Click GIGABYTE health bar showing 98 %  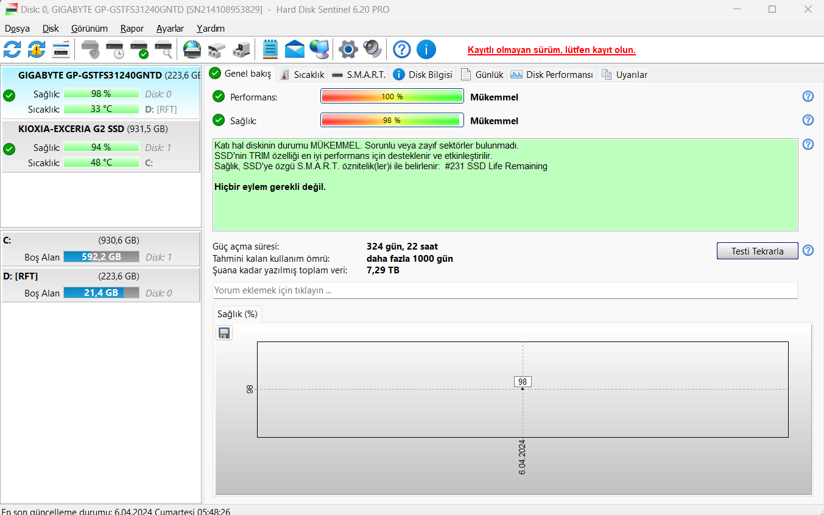(x=101, y=94)
